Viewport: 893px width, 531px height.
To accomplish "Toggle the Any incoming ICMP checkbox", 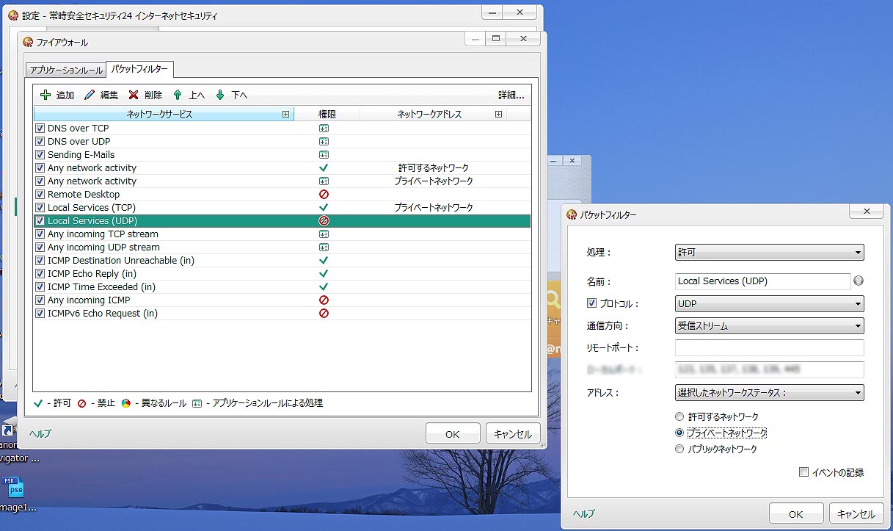I will pos(40,300).
